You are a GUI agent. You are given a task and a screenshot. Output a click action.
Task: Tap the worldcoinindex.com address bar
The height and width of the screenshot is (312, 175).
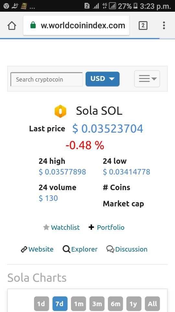(x=76, y=25)
